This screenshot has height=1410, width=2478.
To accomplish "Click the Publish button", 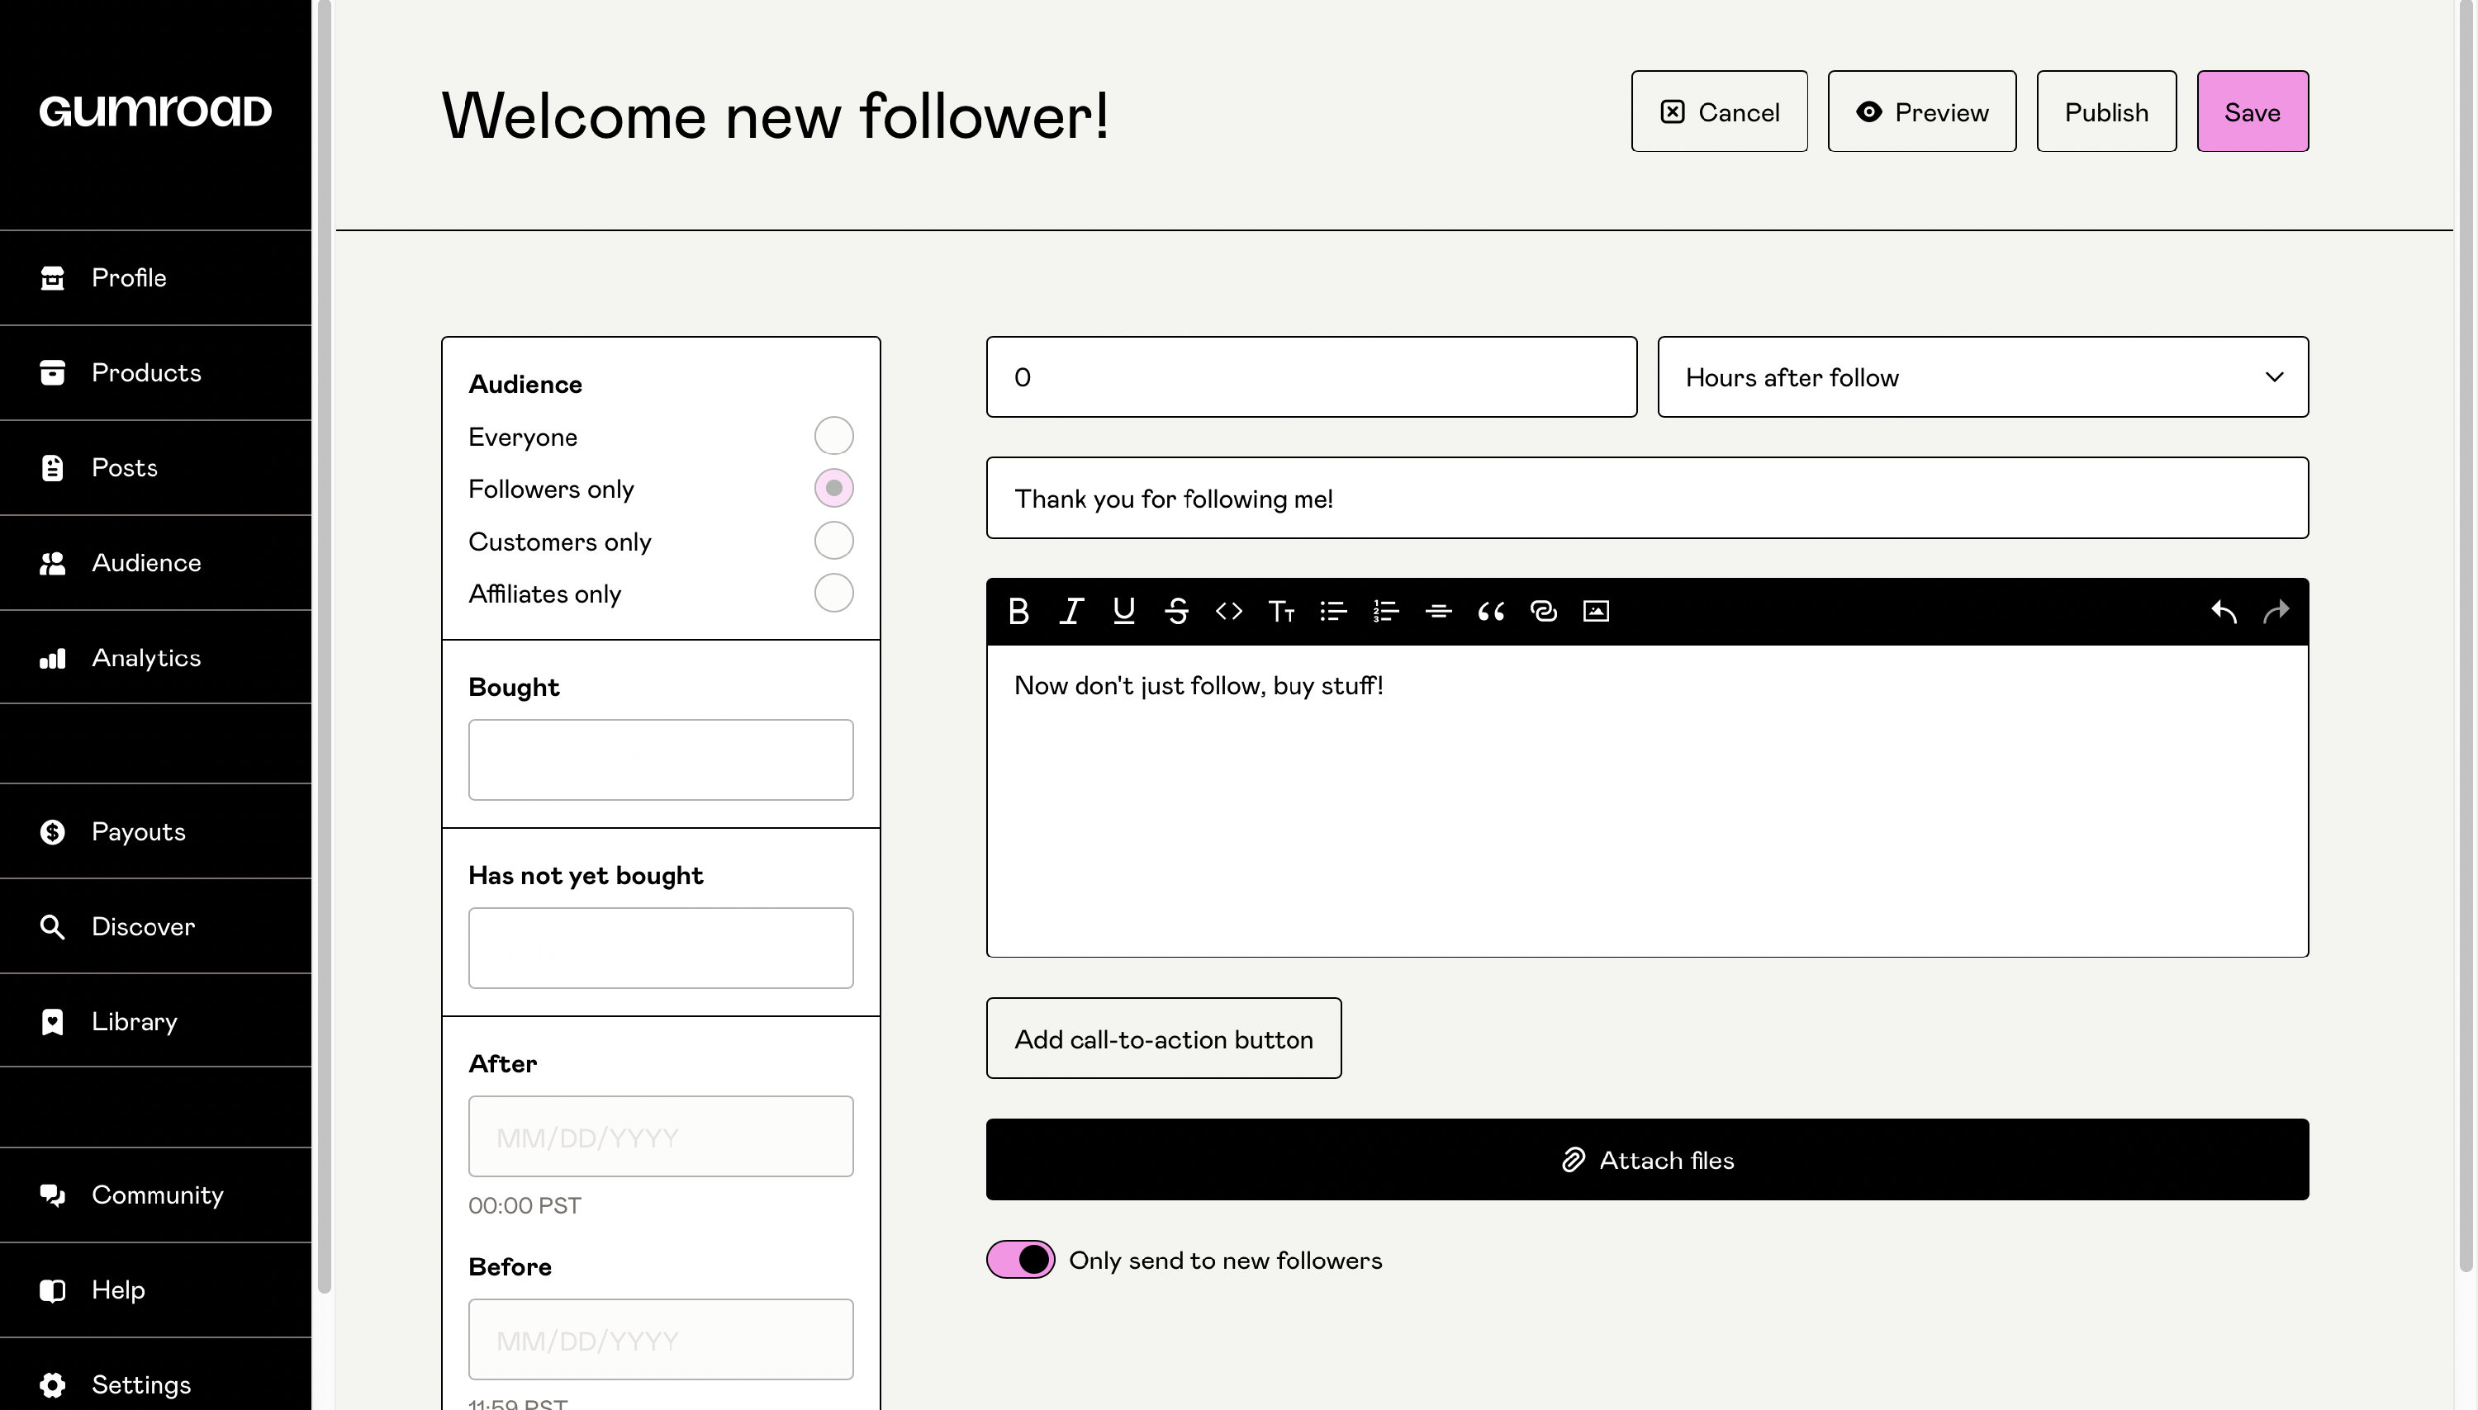I will (x=2106, y=111).
